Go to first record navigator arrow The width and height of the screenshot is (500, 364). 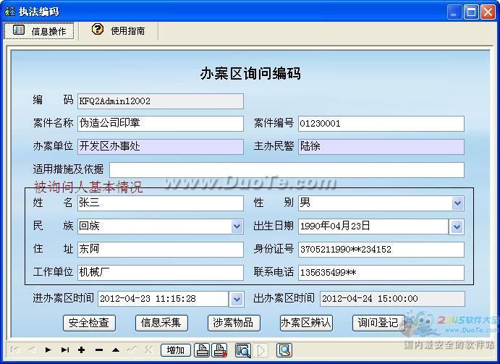(x=14, y=350)
